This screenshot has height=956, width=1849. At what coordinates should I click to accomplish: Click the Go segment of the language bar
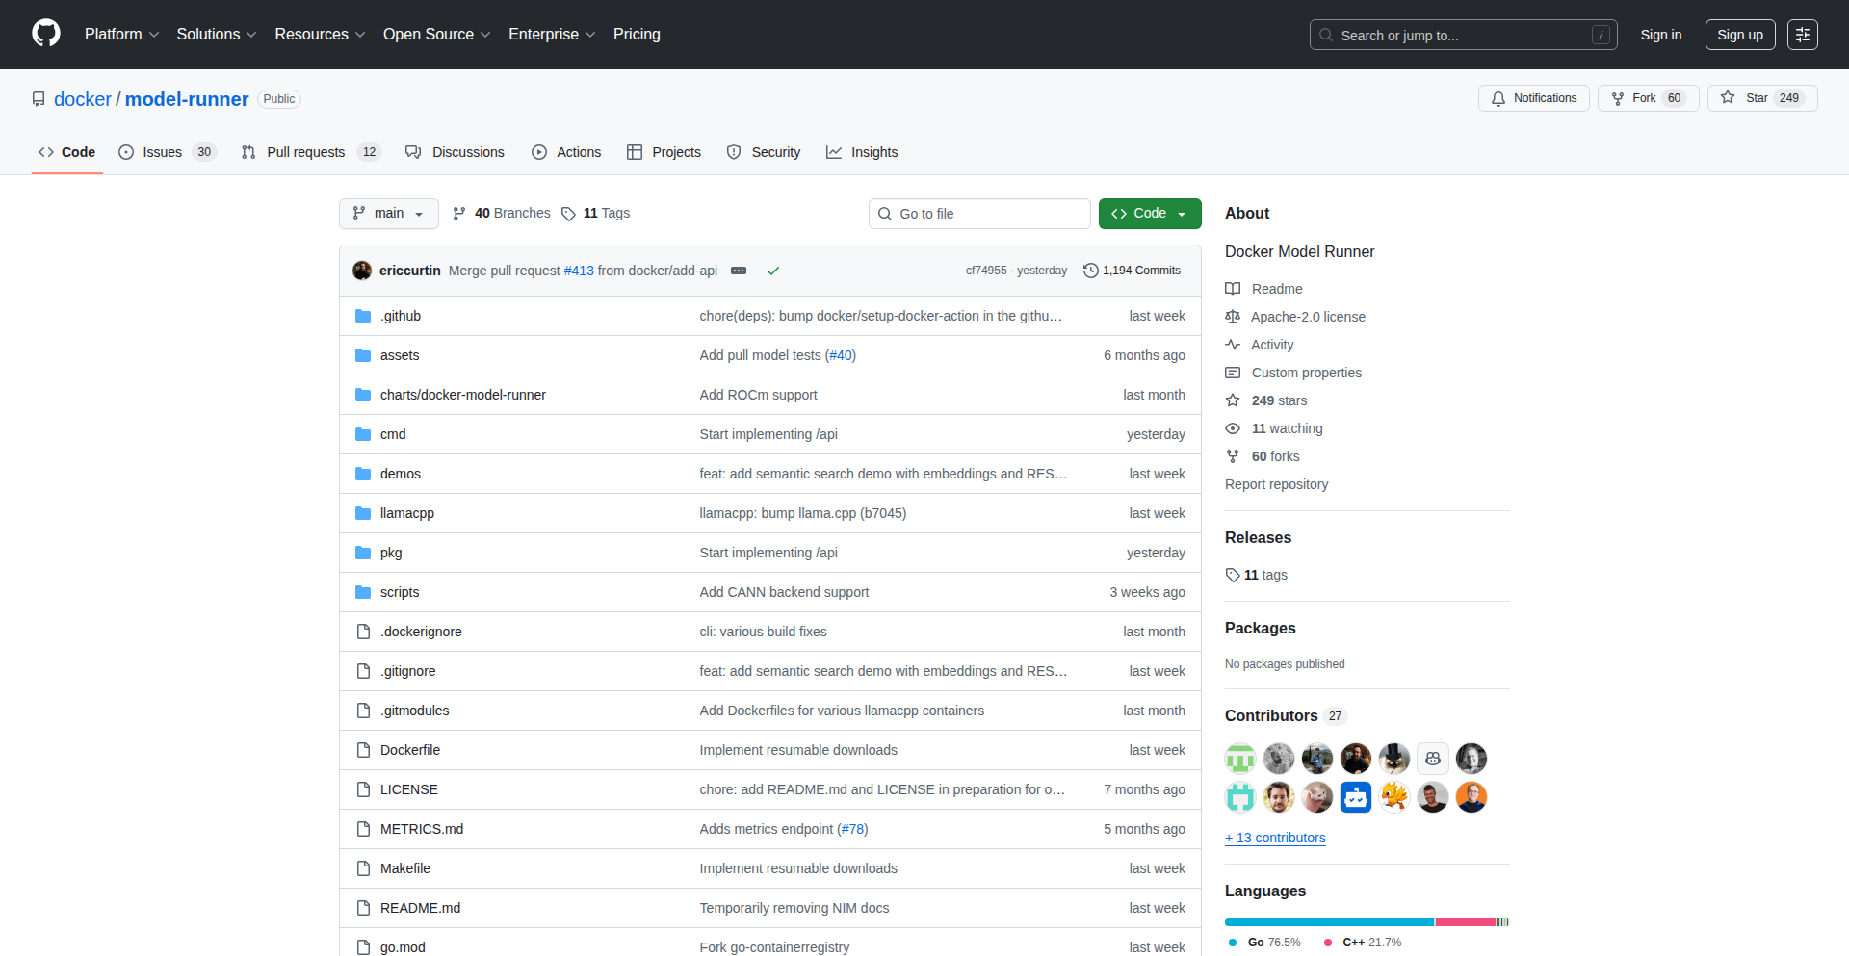pos(1329,921)
